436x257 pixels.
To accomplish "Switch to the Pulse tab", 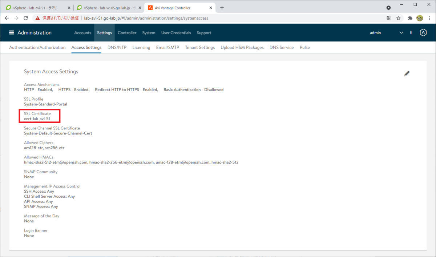I will 305,47.
